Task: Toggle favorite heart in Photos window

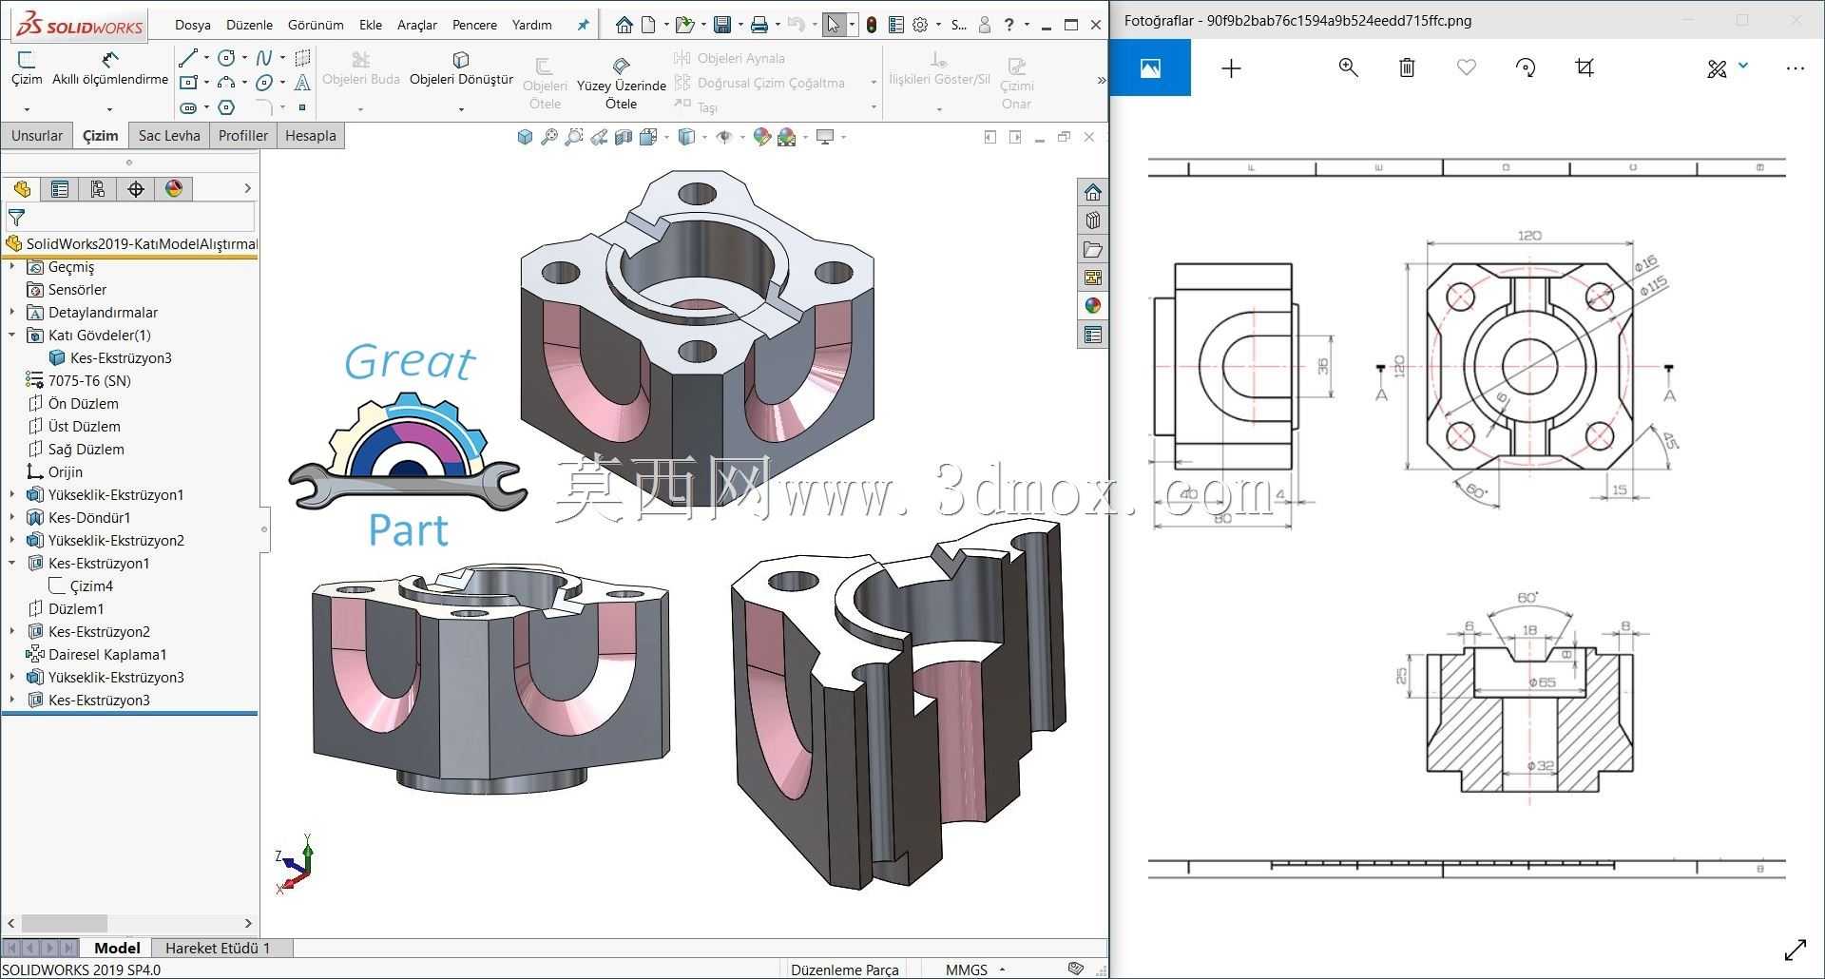Action: [x=1467, y=67]
